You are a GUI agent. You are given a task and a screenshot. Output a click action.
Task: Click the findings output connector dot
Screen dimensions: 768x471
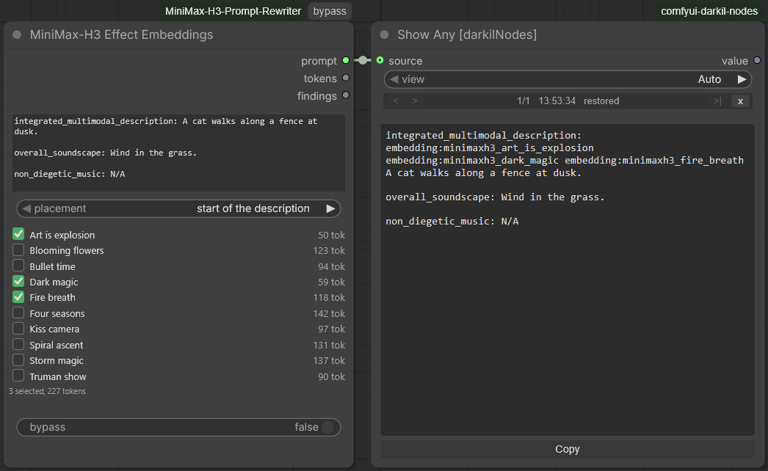coord(346,95)
